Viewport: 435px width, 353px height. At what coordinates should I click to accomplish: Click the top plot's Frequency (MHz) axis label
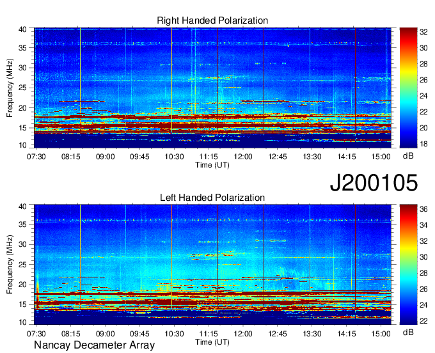click(10, 88)
